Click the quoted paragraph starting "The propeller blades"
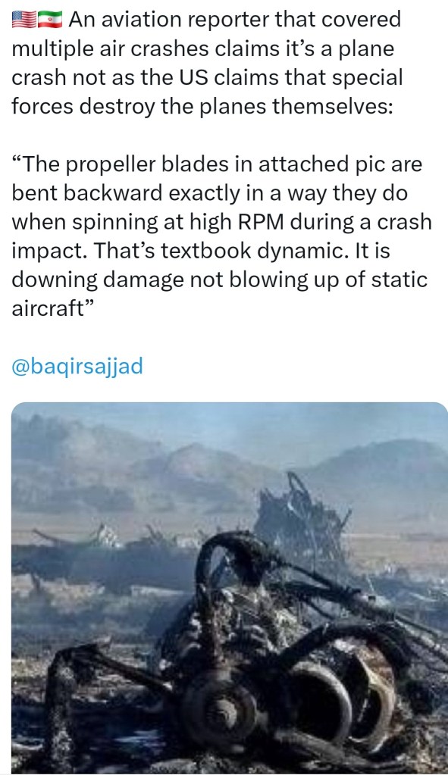 click(221, 236)
